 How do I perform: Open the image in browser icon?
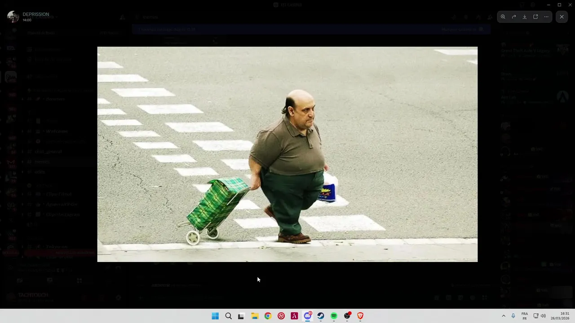tap(535, 17)
